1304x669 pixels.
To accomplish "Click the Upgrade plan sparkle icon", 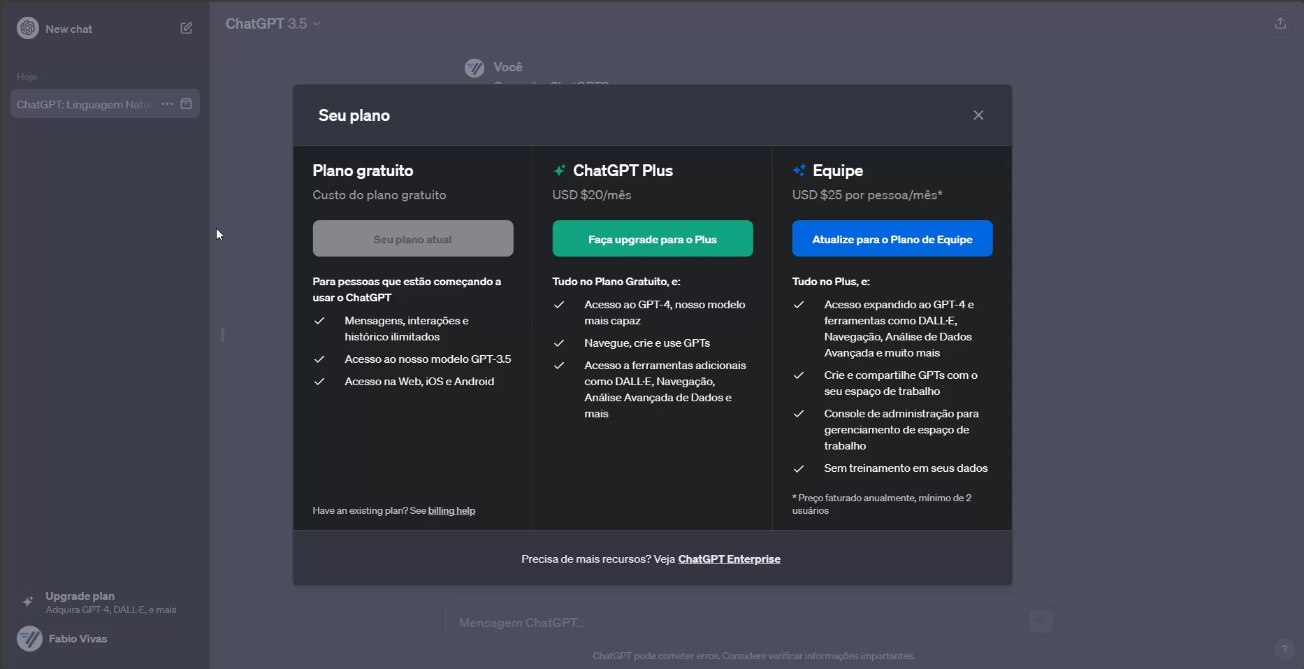I will tap(28, 602).
